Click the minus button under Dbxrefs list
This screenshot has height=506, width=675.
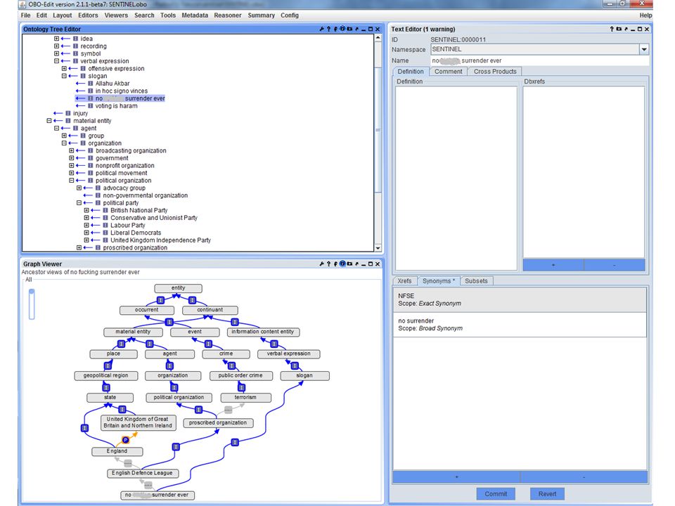pyautogui.click(x=615, y=265)
